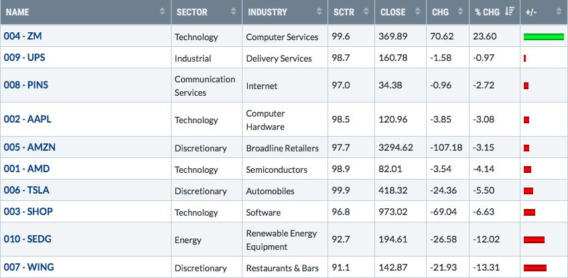Open the 010 - SEDG link
Image resolution: width=568 pixels, height=278 pixels.
coord(27,239)
